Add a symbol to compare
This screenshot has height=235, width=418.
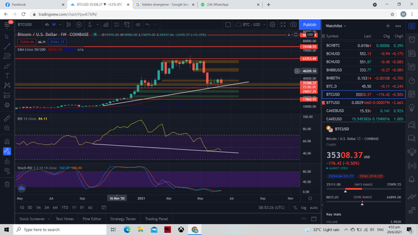coord(79,24)
